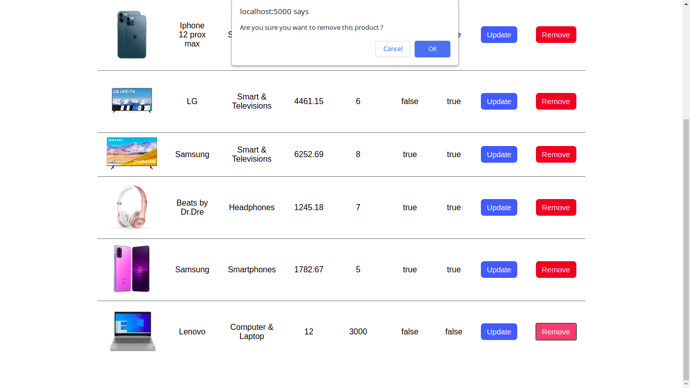Select the 'Smartphones' category in Samsung row
The width and height of the screenshot is (690, 388).
tap(252, 270)
